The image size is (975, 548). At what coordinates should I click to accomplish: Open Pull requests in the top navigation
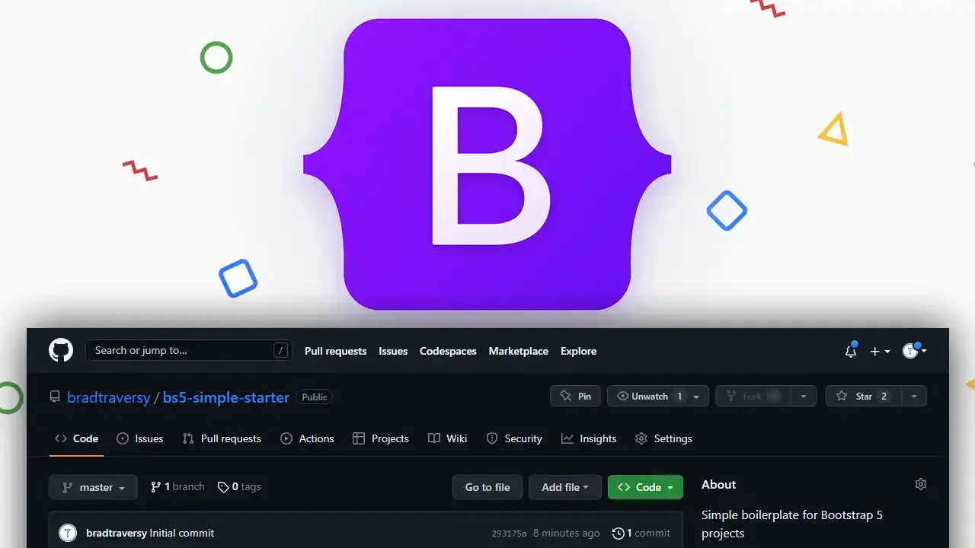coord(335,352)
